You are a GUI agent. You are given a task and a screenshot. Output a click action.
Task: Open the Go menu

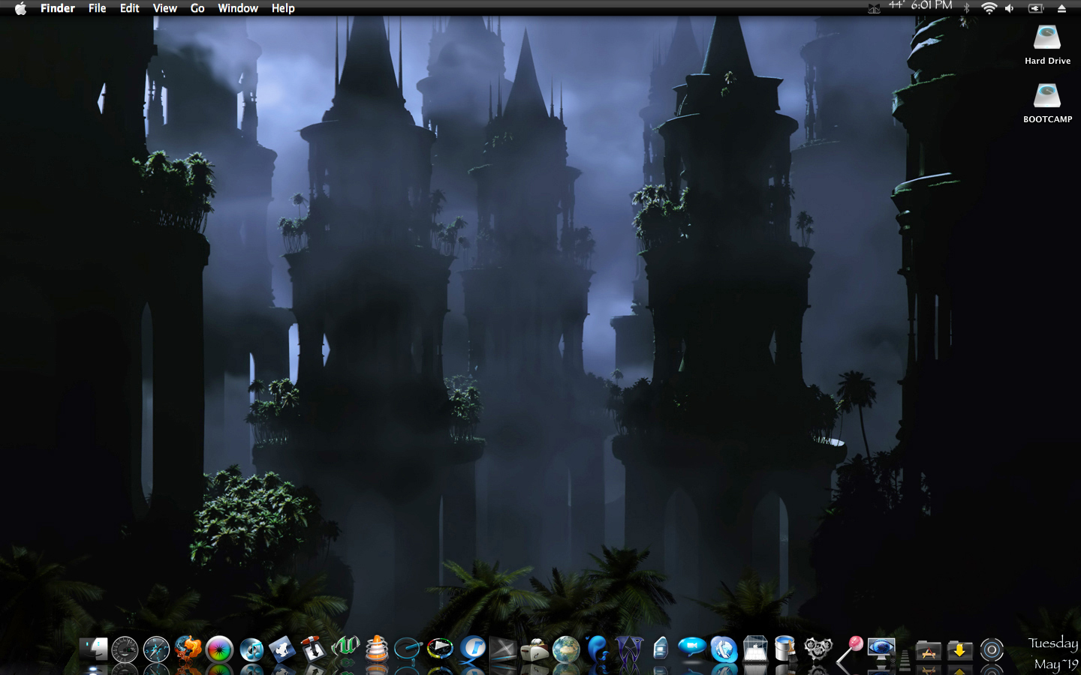click(x=197, y=8)
